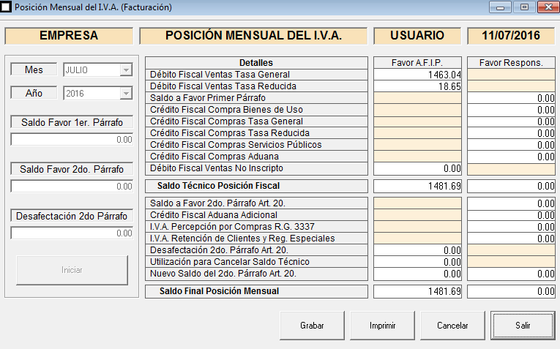560x349 pixels.
Task: Exit using the Salir button
Action: 523,325
